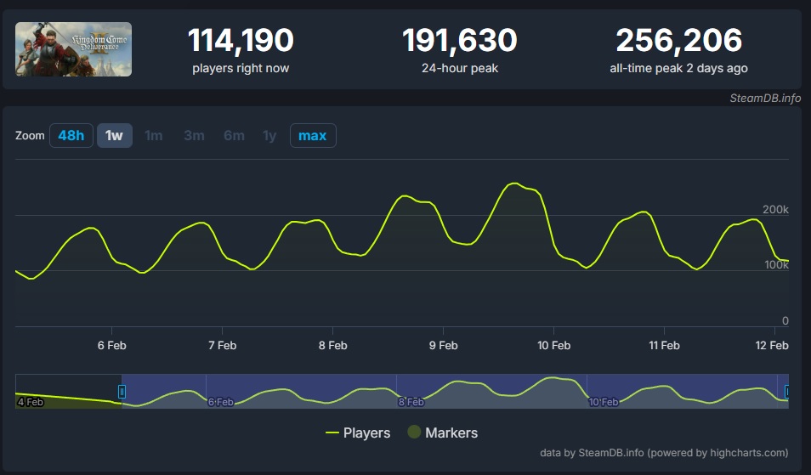Click the 100k y-axis label
The height and width of the screenshot is (475, 811).
776,264
